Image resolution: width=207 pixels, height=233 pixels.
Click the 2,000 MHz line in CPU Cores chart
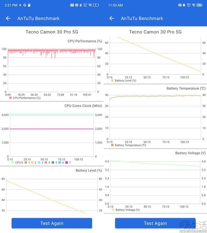click(x=52, y=129)
